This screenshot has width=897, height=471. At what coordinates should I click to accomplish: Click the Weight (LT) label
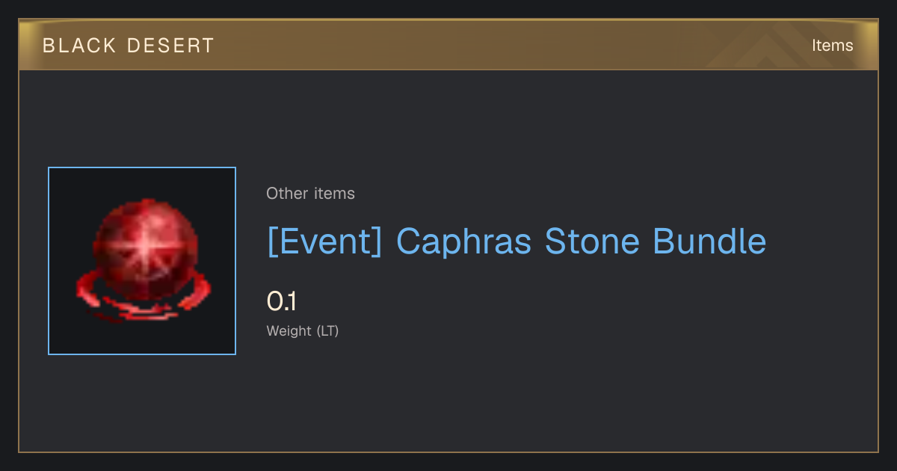[x=303, y=331]
